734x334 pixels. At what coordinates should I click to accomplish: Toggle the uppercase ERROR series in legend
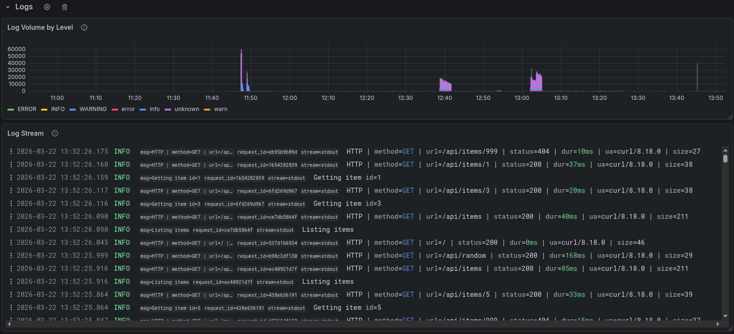[x=27, y=109]
